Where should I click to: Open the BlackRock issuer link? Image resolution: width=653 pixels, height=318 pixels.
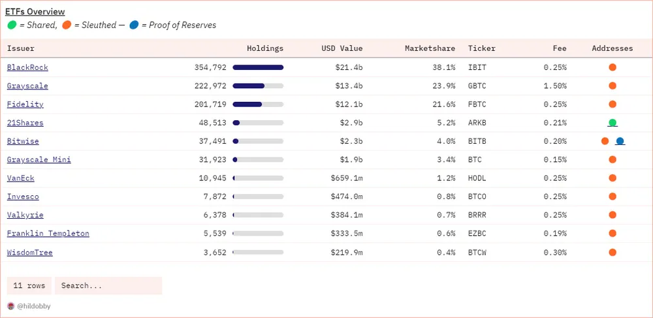[27, 67]
